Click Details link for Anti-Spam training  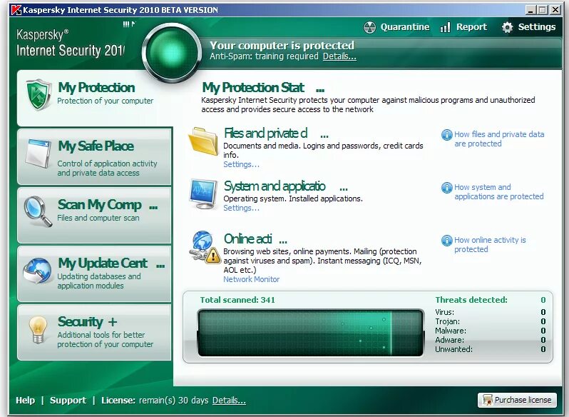pos(339,56)
